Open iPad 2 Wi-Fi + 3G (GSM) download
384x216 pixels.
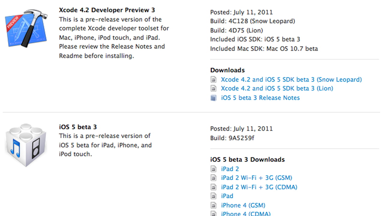pyautogui.click(x=256, y=178)
